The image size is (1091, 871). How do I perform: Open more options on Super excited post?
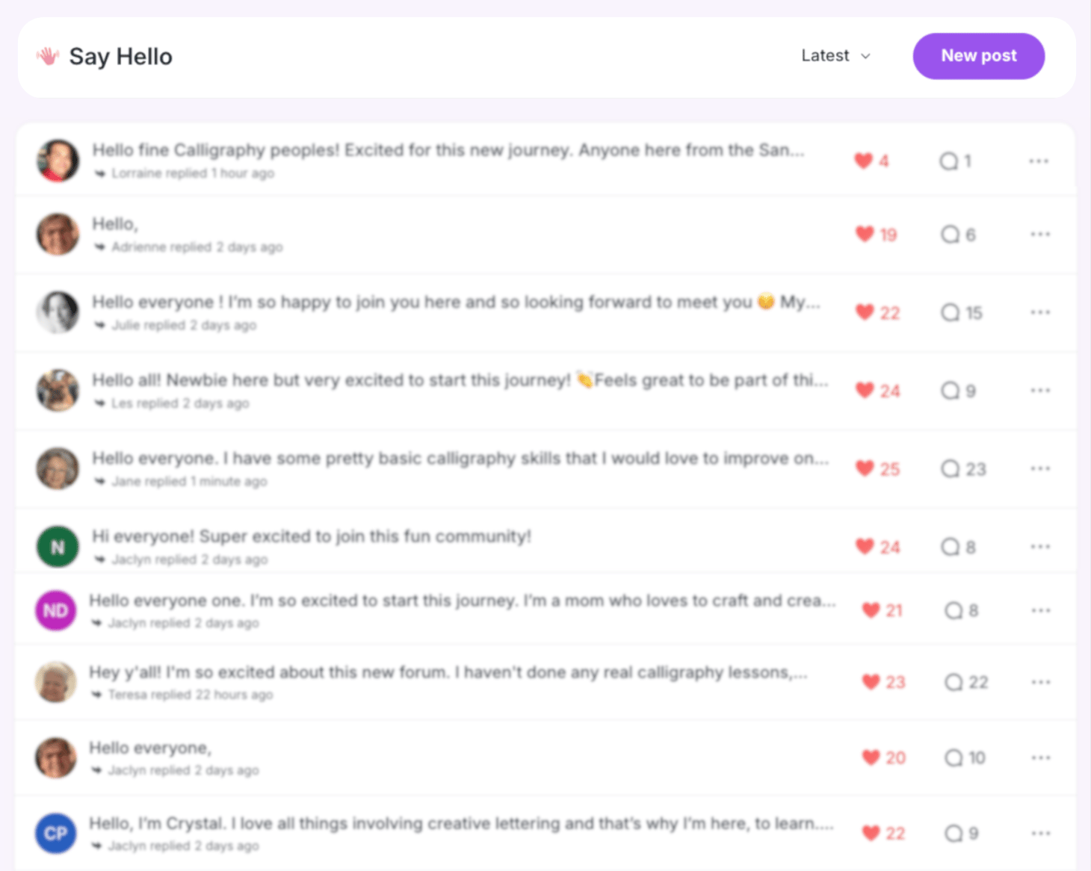coord(1040,547)
